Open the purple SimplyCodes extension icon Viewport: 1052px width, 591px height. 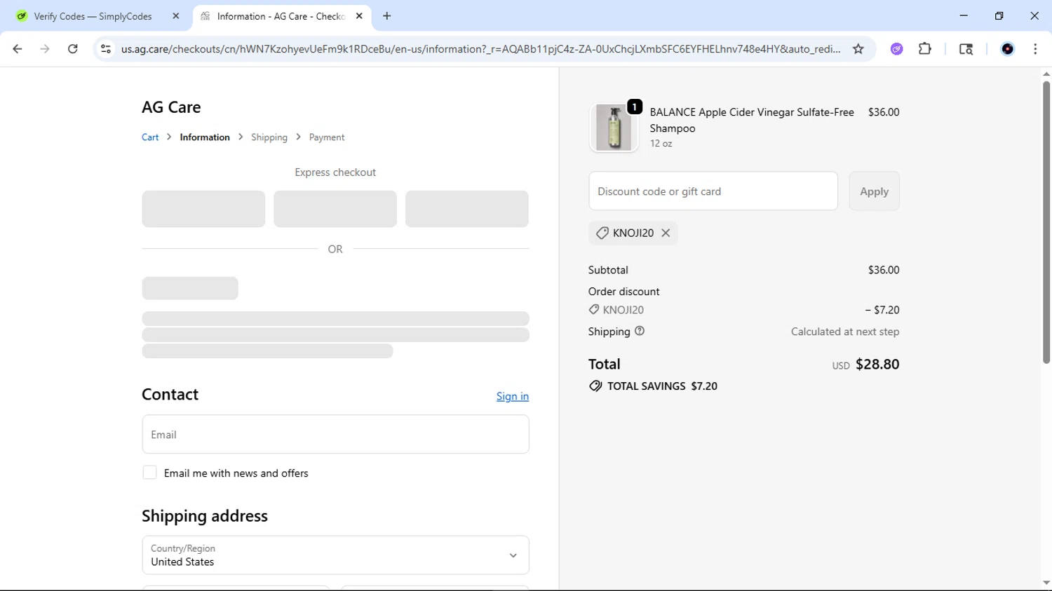point(896,49)
